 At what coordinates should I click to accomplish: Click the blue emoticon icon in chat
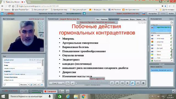click(42, 85)
